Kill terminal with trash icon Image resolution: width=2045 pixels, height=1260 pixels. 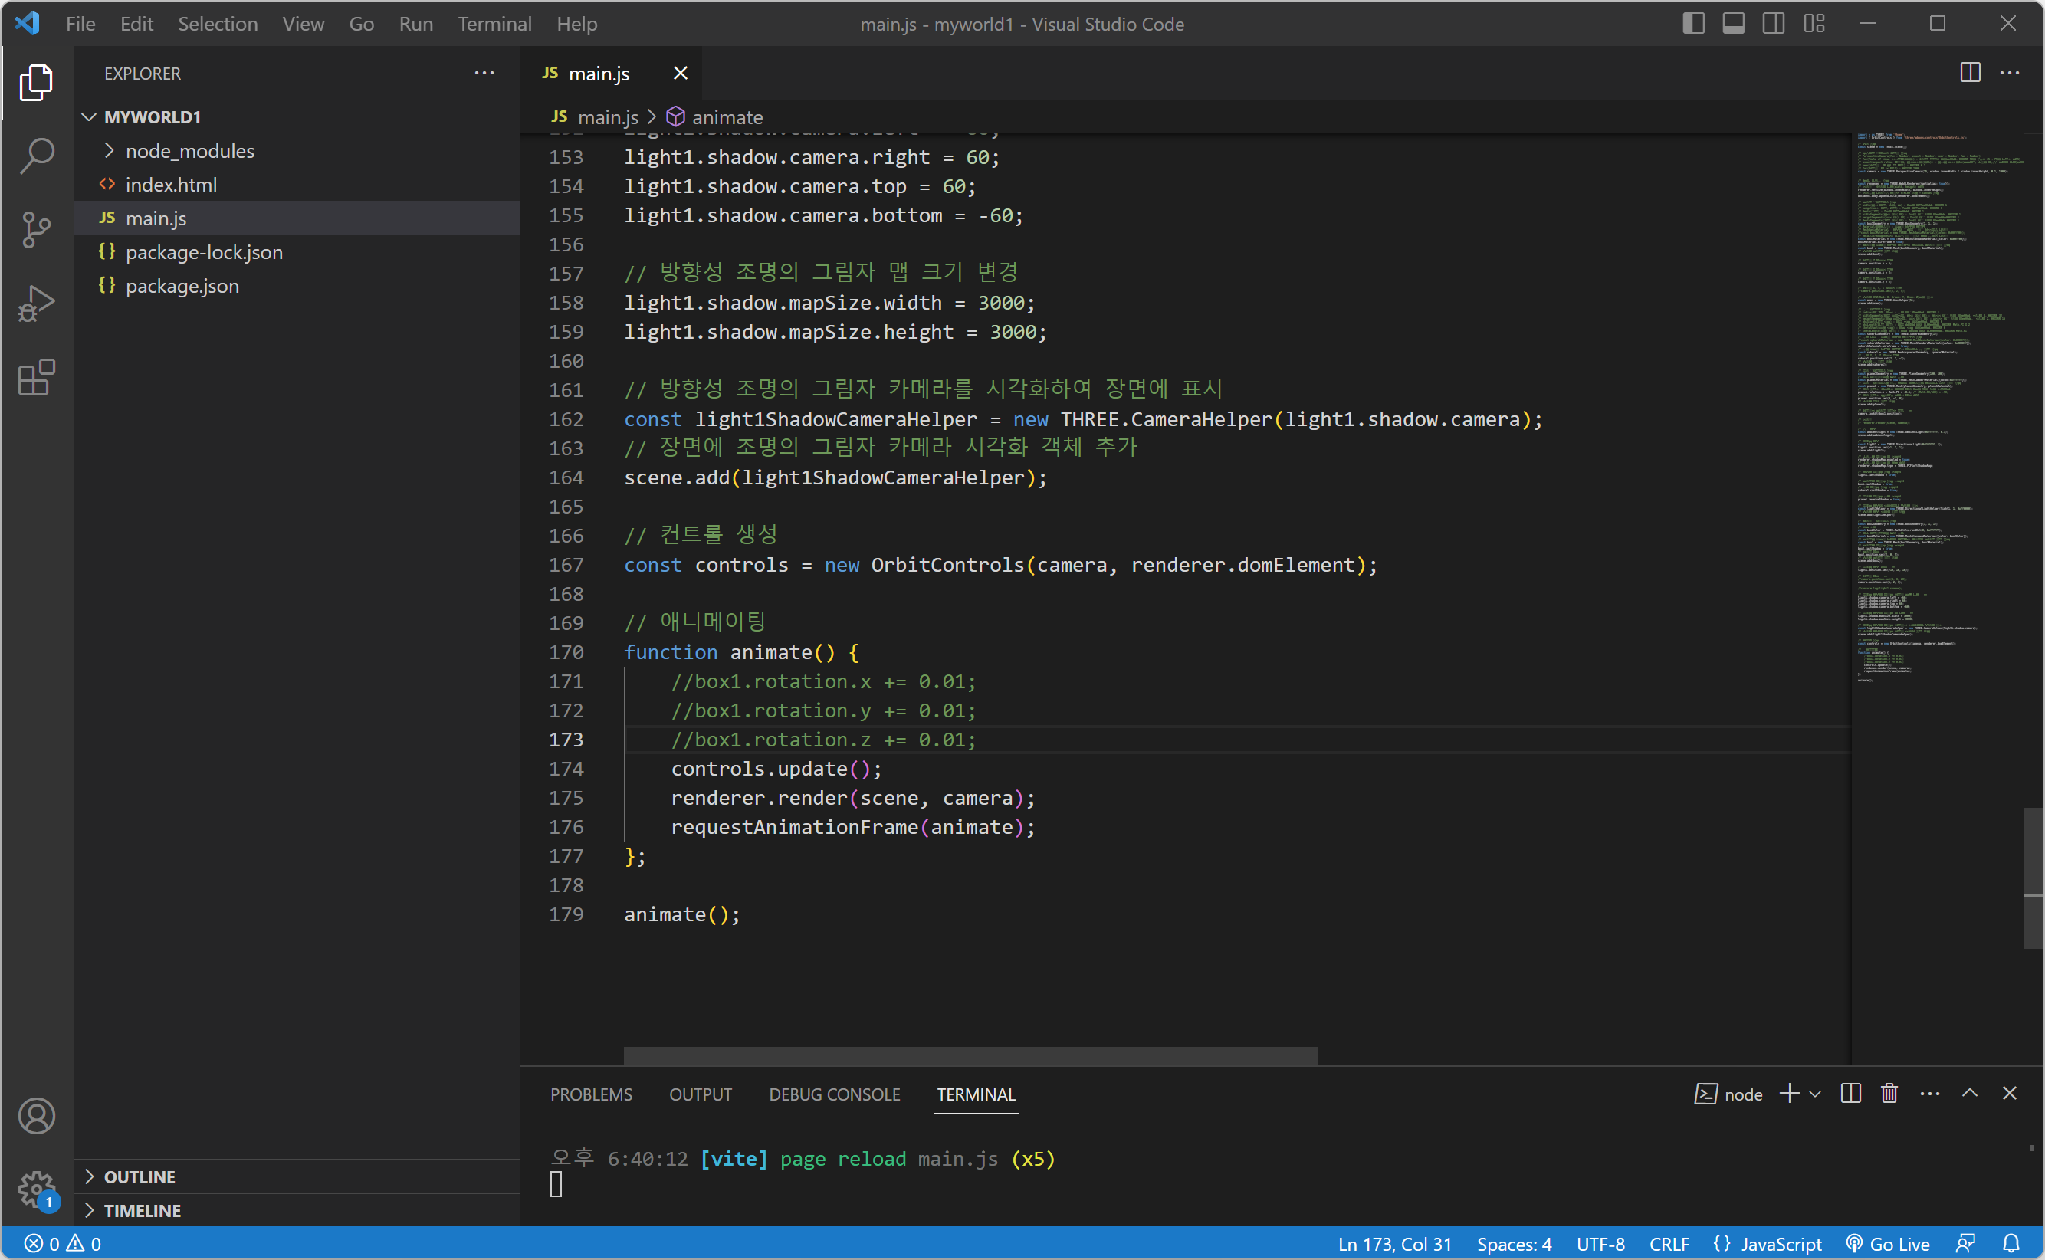1889,1094
